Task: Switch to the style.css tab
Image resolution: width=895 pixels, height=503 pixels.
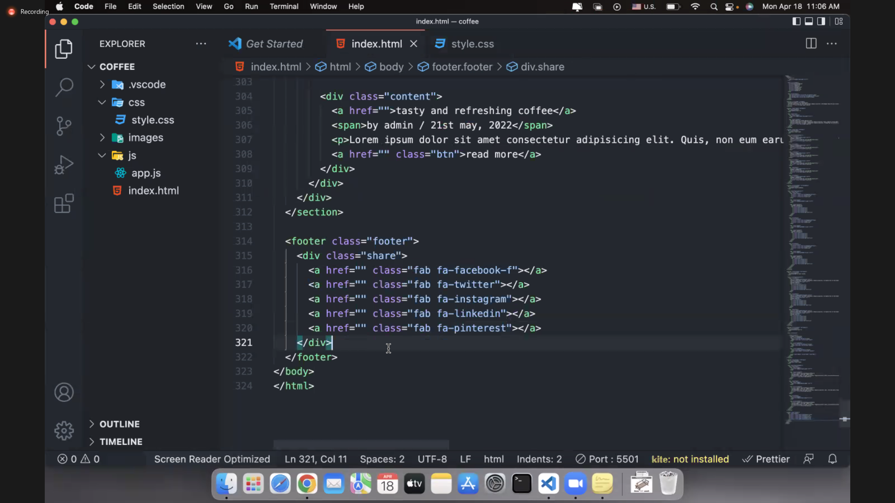Action: click(x=472, y=44)
